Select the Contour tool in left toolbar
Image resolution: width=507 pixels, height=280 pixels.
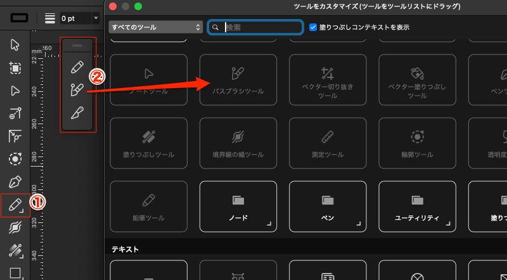coord(16,159)
